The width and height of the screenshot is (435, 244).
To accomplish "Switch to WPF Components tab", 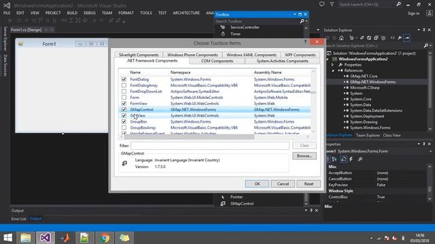I will click(x=300, y=55).
